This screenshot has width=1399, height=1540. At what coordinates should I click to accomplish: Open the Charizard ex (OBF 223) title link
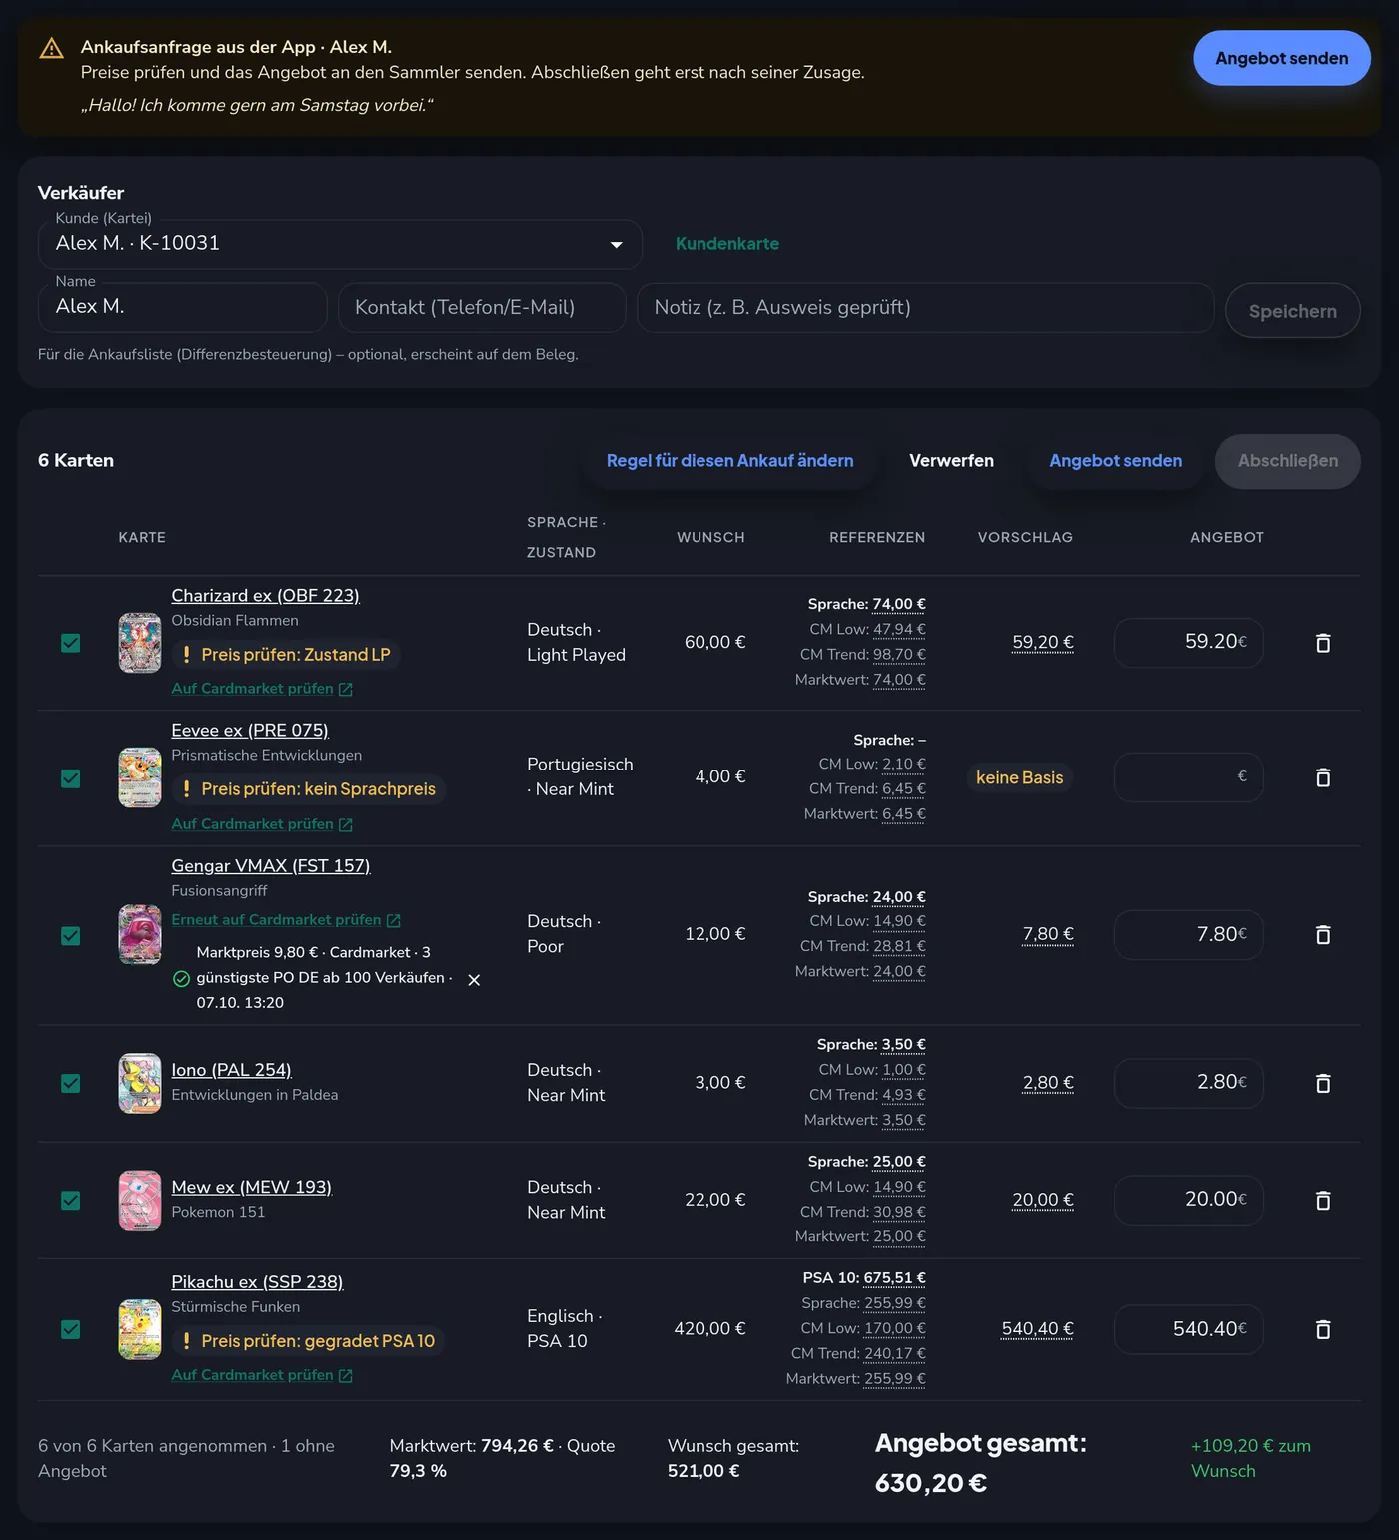pos(265,596)
